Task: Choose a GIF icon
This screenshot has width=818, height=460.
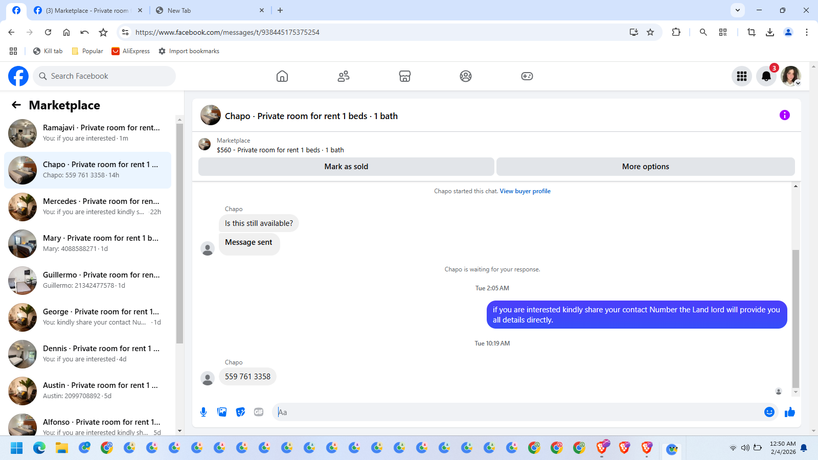Action: (x=259, y=412)
